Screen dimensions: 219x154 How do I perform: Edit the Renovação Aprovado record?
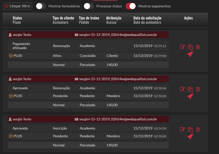pos(182,89)
